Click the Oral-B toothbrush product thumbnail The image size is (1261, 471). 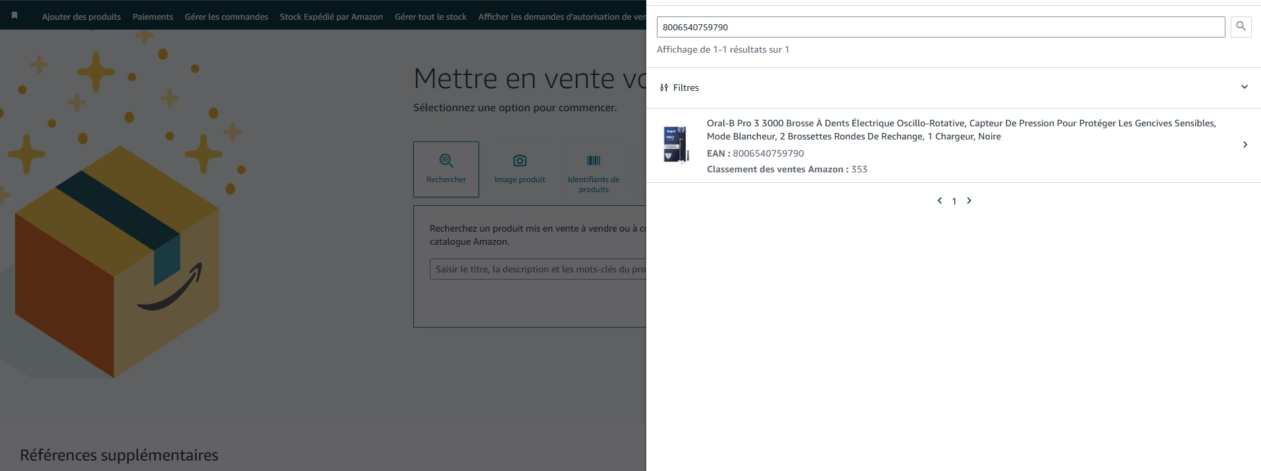click(x=676, y=145)
